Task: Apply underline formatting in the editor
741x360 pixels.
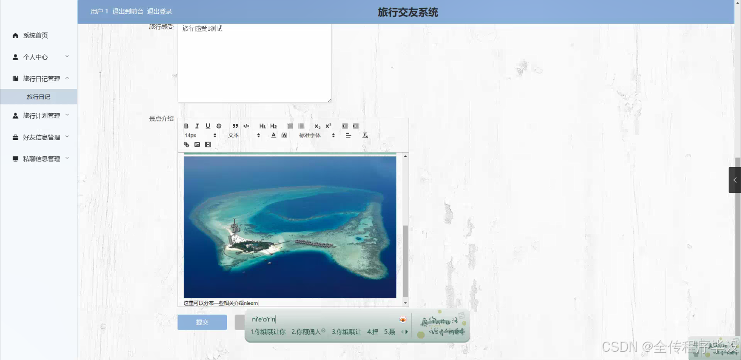Action: coord(207,126)
